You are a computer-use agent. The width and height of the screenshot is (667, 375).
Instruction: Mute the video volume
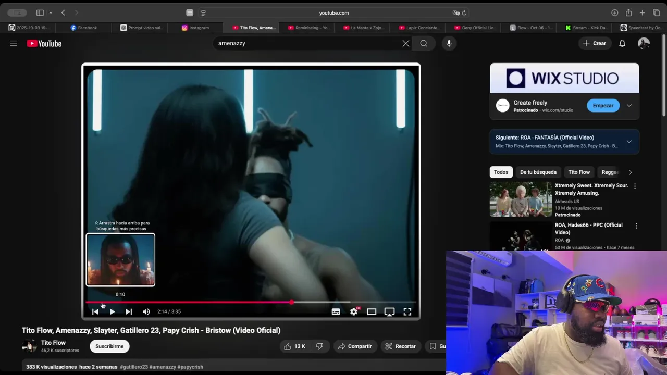pyautogui.click(x=146, y=311)
